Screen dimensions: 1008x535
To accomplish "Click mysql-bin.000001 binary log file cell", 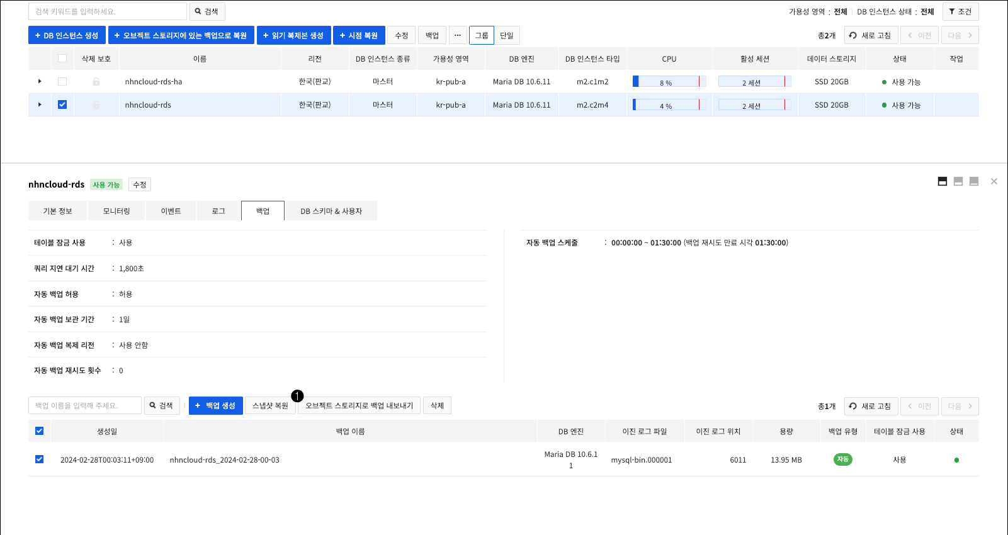I will tap(642, 460).
